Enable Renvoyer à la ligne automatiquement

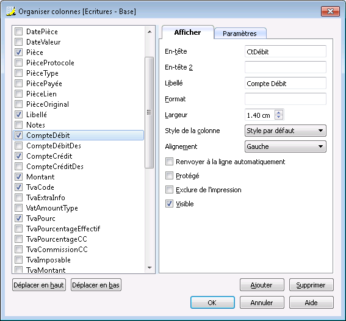169,162
